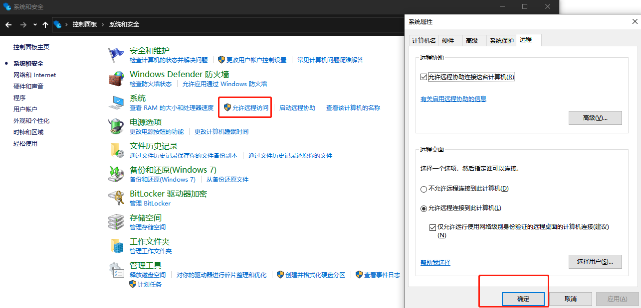Click 更改计算机睡眠时间 link
641x308 pixels.
pos(221,132)
